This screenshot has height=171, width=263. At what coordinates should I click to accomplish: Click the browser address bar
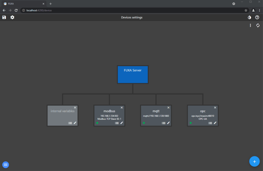click(x=128, y=10)
